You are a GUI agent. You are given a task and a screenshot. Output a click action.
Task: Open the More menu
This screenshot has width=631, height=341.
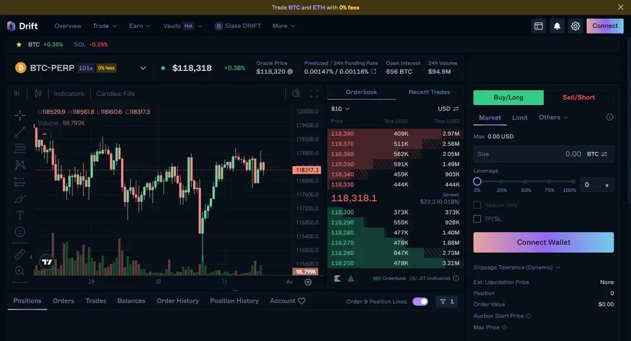pyautogui.click(x=284, y=26)
